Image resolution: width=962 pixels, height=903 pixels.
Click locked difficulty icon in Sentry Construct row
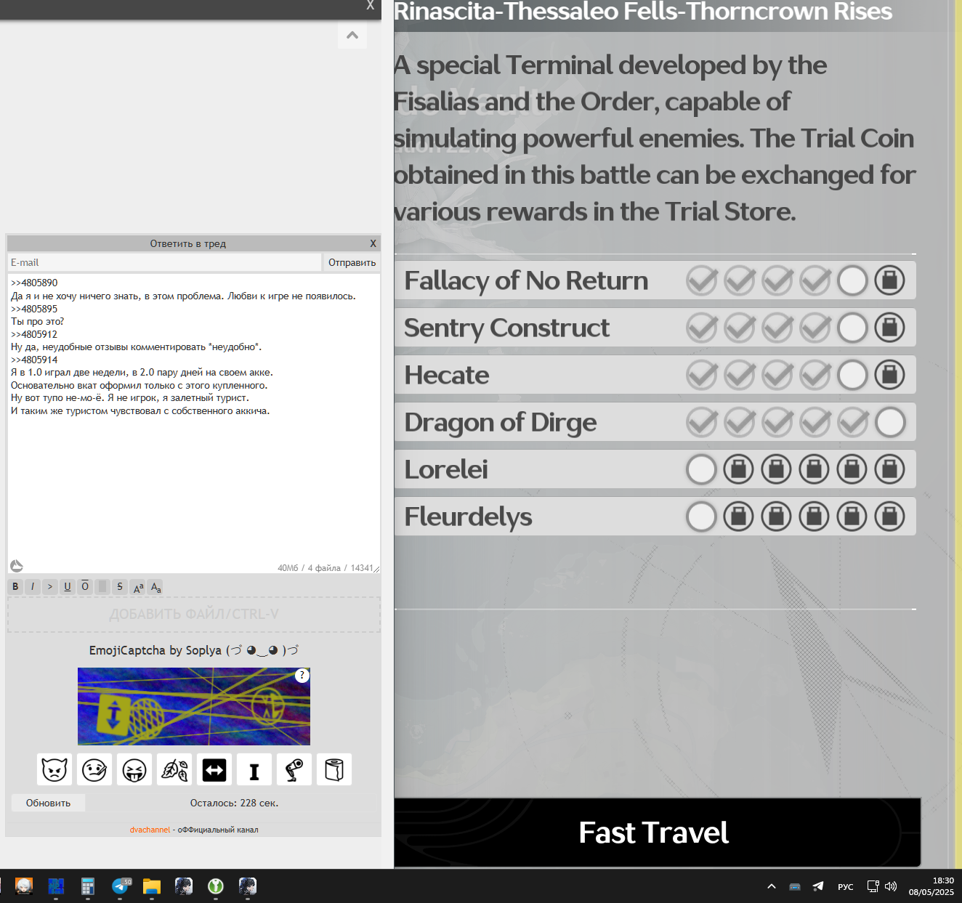890,328
